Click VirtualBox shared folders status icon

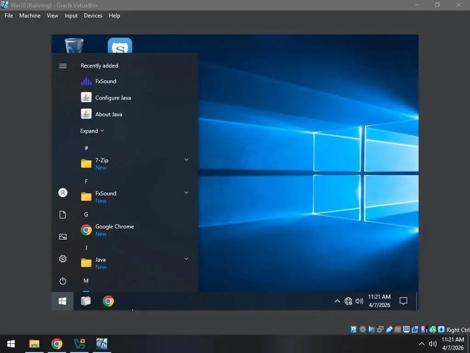point(398,330)
